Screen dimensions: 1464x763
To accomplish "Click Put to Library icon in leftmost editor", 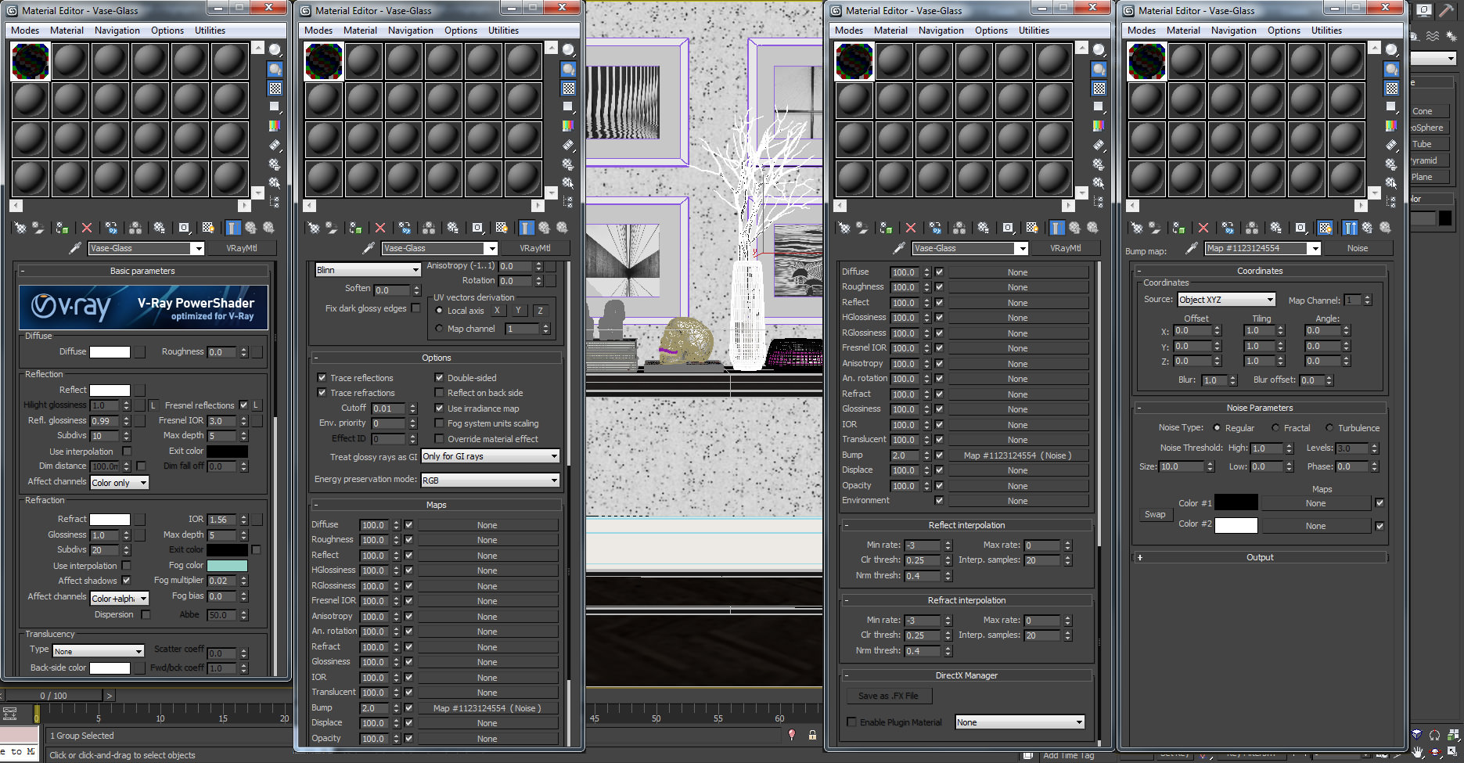I will [160, 228].
